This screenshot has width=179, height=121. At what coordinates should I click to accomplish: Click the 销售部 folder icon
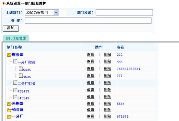[x=9, y=110]
